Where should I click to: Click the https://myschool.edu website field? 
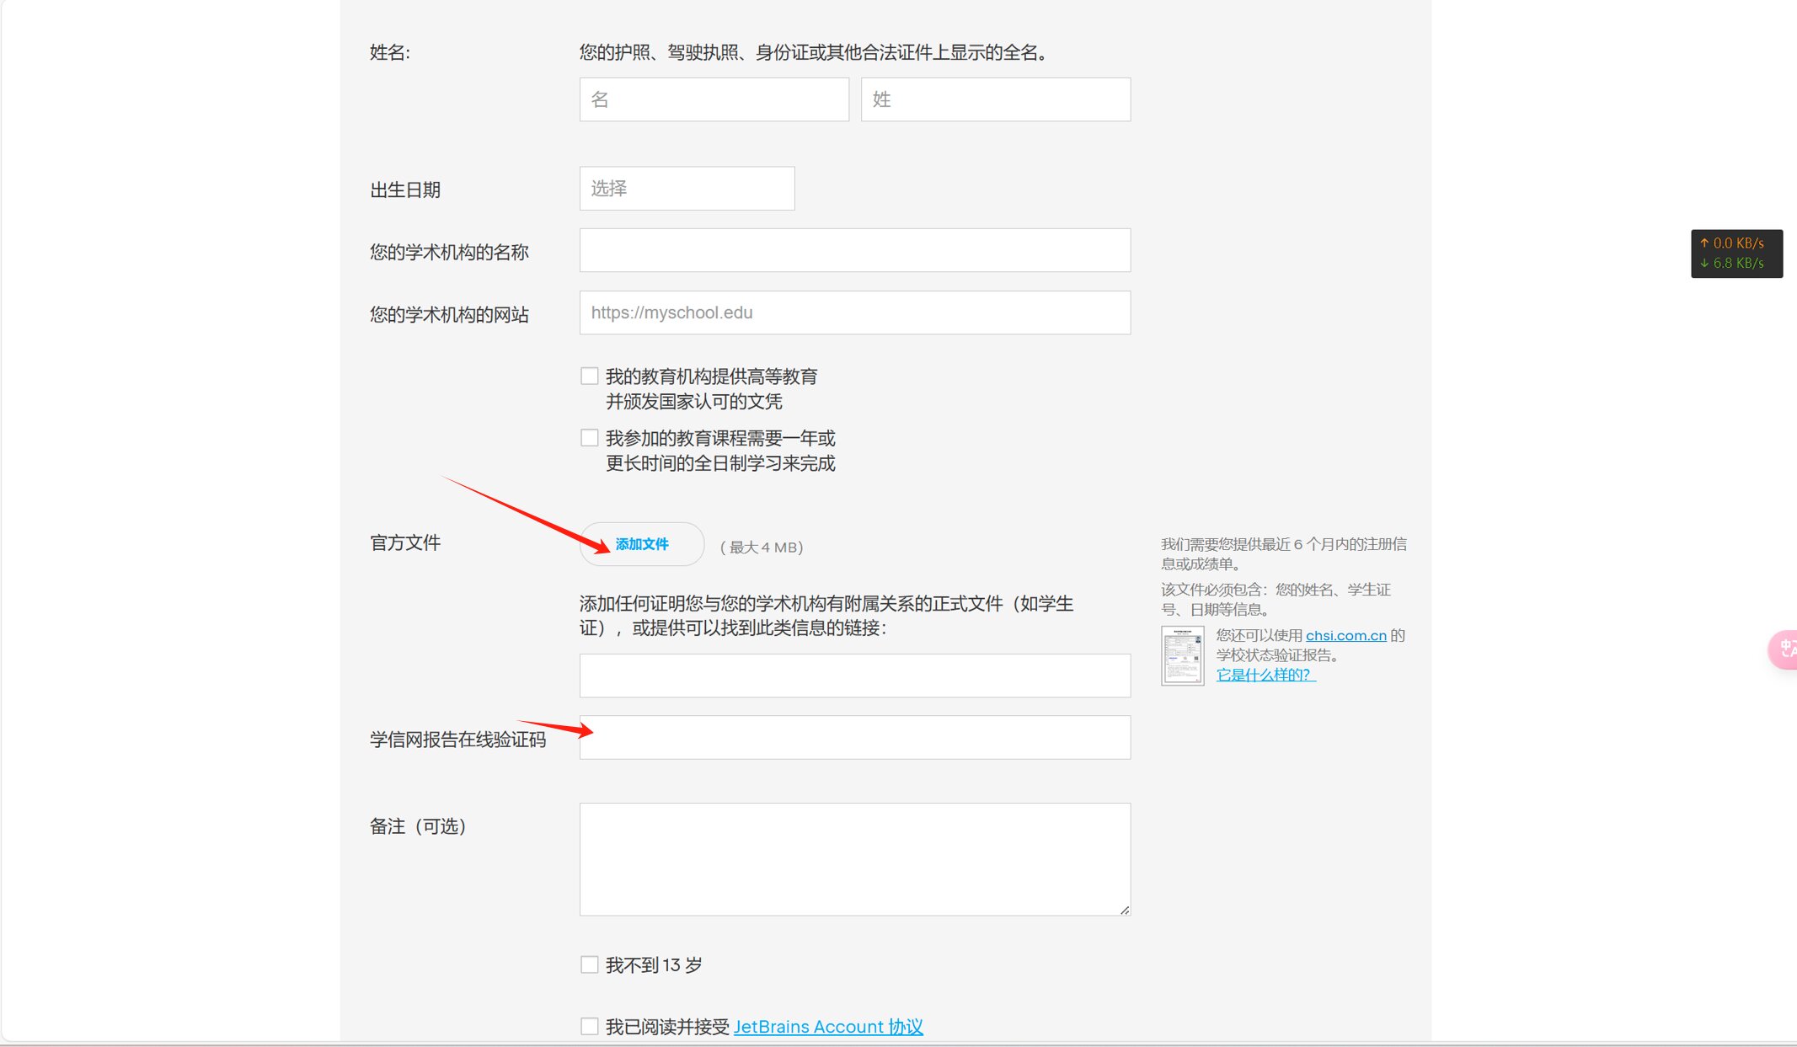(x=854, y=312)
